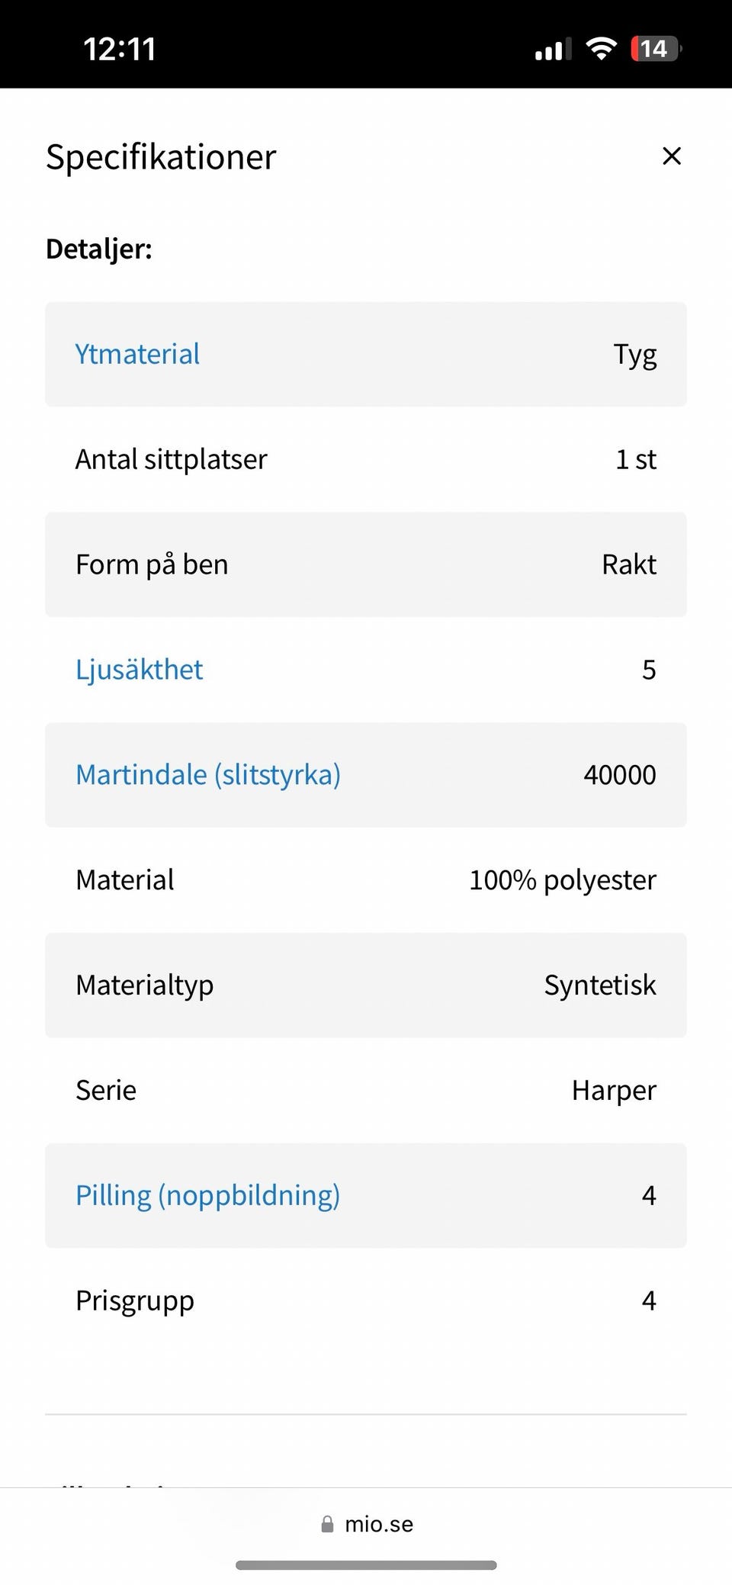Tap the Harper series value
Viewport: 732px width, 1585px height.
coord(613,1091)
